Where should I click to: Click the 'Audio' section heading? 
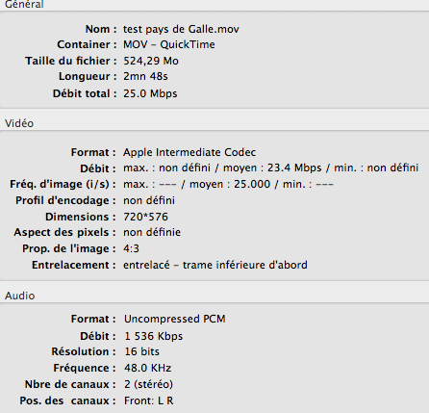click(x=20, y=296)
